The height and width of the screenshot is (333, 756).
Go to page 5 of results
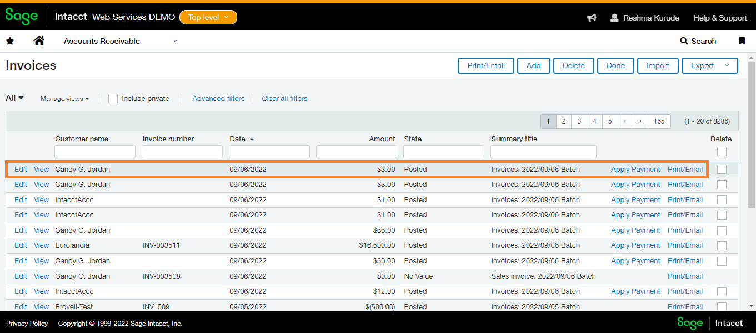(x=610, y=121)
